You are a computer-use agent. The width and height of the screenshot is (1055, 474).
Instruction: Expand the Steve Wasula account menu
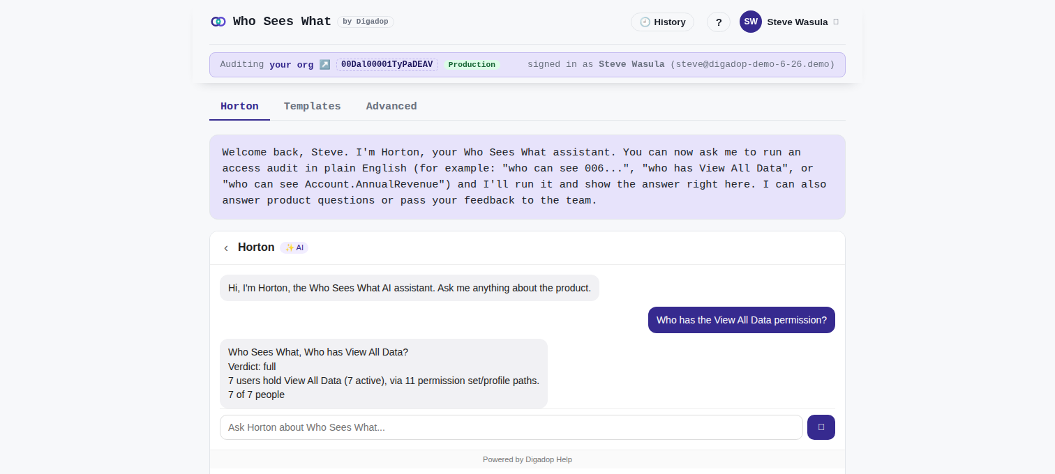pos(836,22)
